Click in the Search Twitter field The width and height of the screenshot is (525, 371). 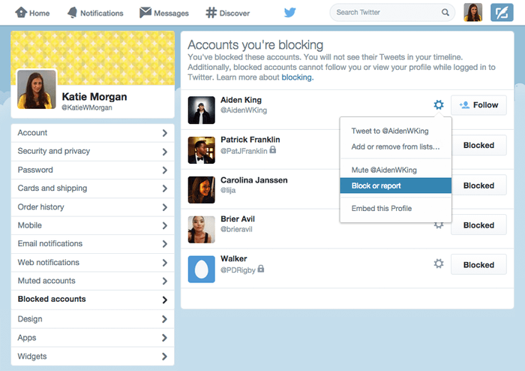[x=385, y=13]
